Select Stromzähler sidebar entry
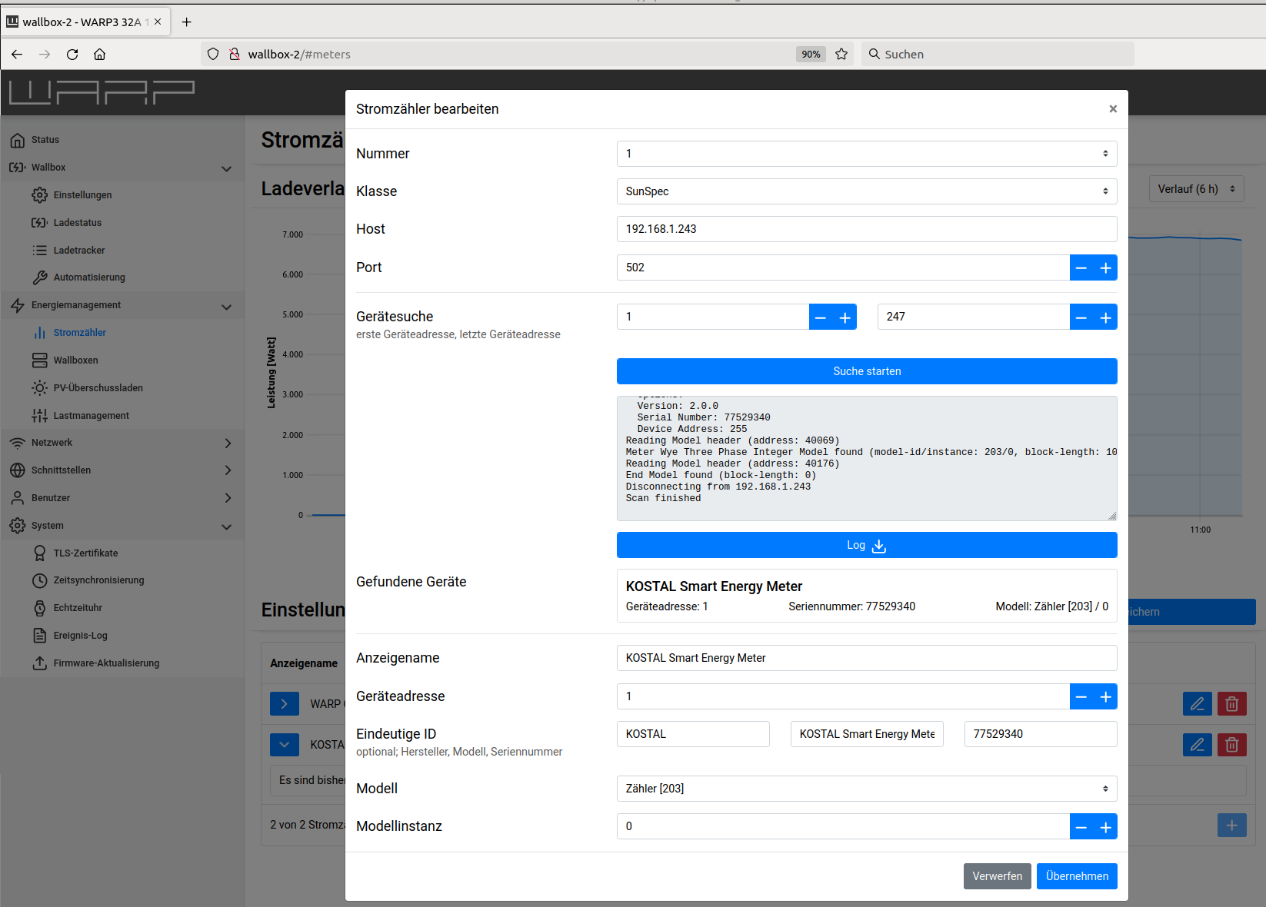Image resolution: width=1266 pixels, height=907 pixels. (79, 333)
